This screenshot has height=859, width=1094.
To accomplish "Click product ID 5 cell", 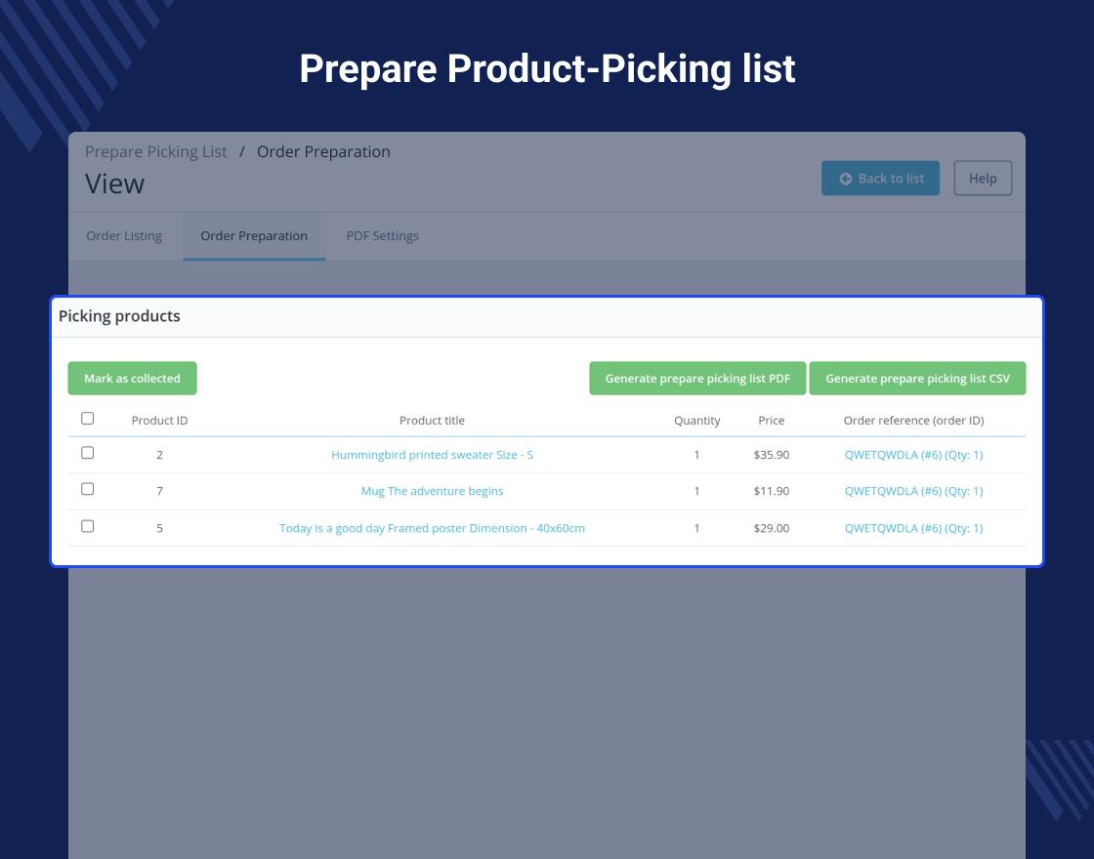I will (160, 528).
